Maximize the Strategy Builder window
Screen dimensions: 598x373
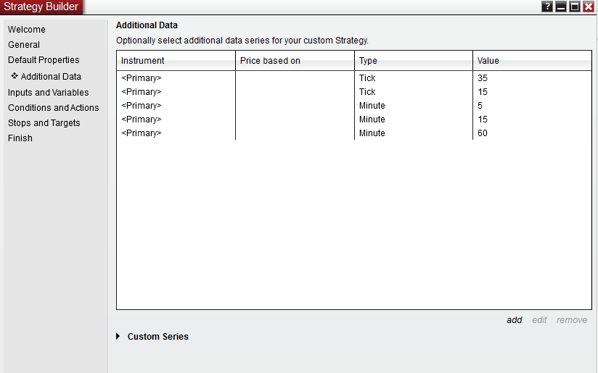coord(575,7)
